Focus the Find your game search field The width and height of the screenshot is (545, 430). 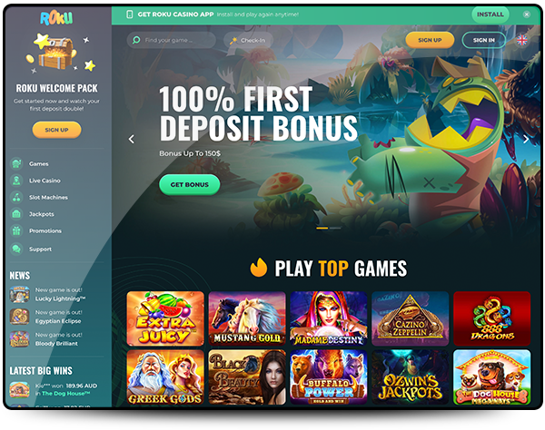coord(172,40)
